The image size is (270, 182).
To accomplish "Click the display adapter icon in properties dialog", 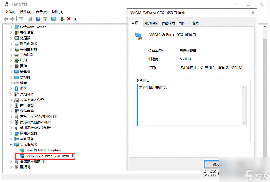I will coord(139,36).
